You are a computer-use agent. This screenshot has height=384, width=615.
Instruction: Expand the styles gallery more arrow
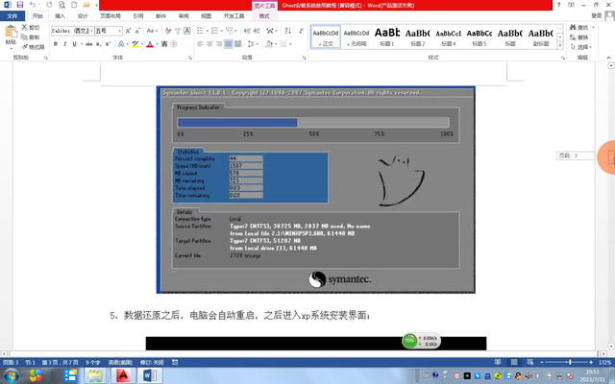tap(560, 45)
